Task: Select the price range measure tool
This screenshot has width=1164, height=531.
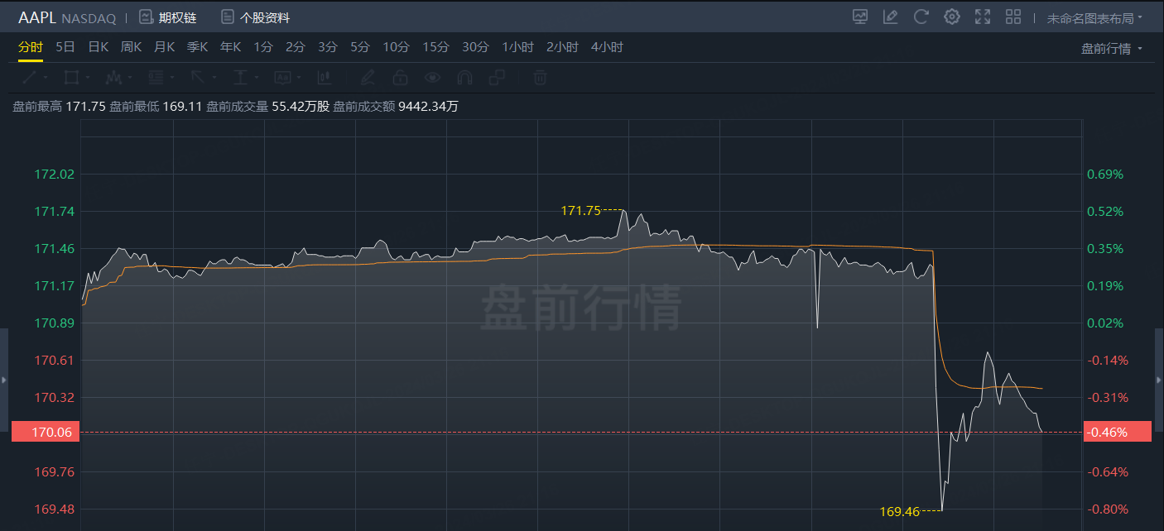Action: [x=240, y=78]
